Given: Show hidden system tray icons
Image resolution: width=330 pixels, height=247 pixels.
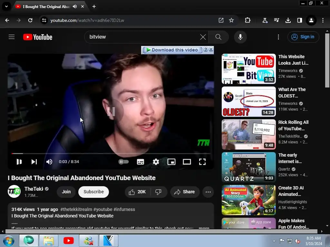Looking at the screenshot, I should [x=274, y=241].
